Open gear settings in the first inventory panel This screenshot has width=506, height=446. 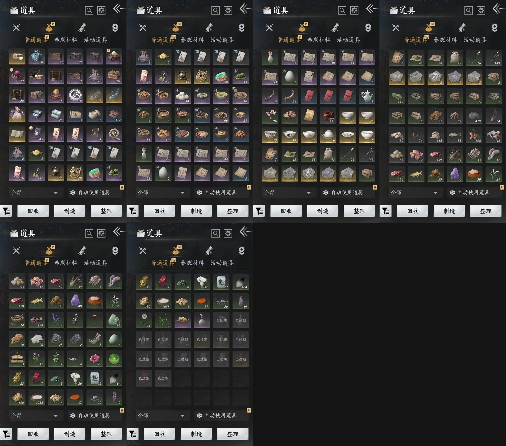click(x=101, y=10)
